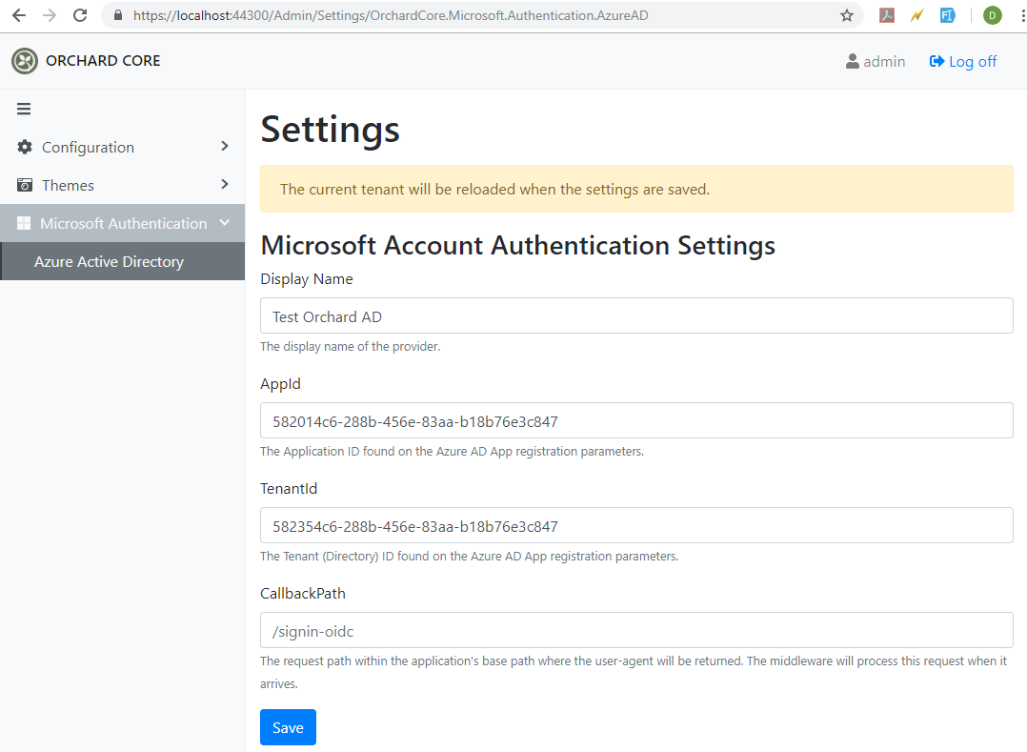
Task: Select the Microsoft Authentication menu item
Action: [123, 223]
